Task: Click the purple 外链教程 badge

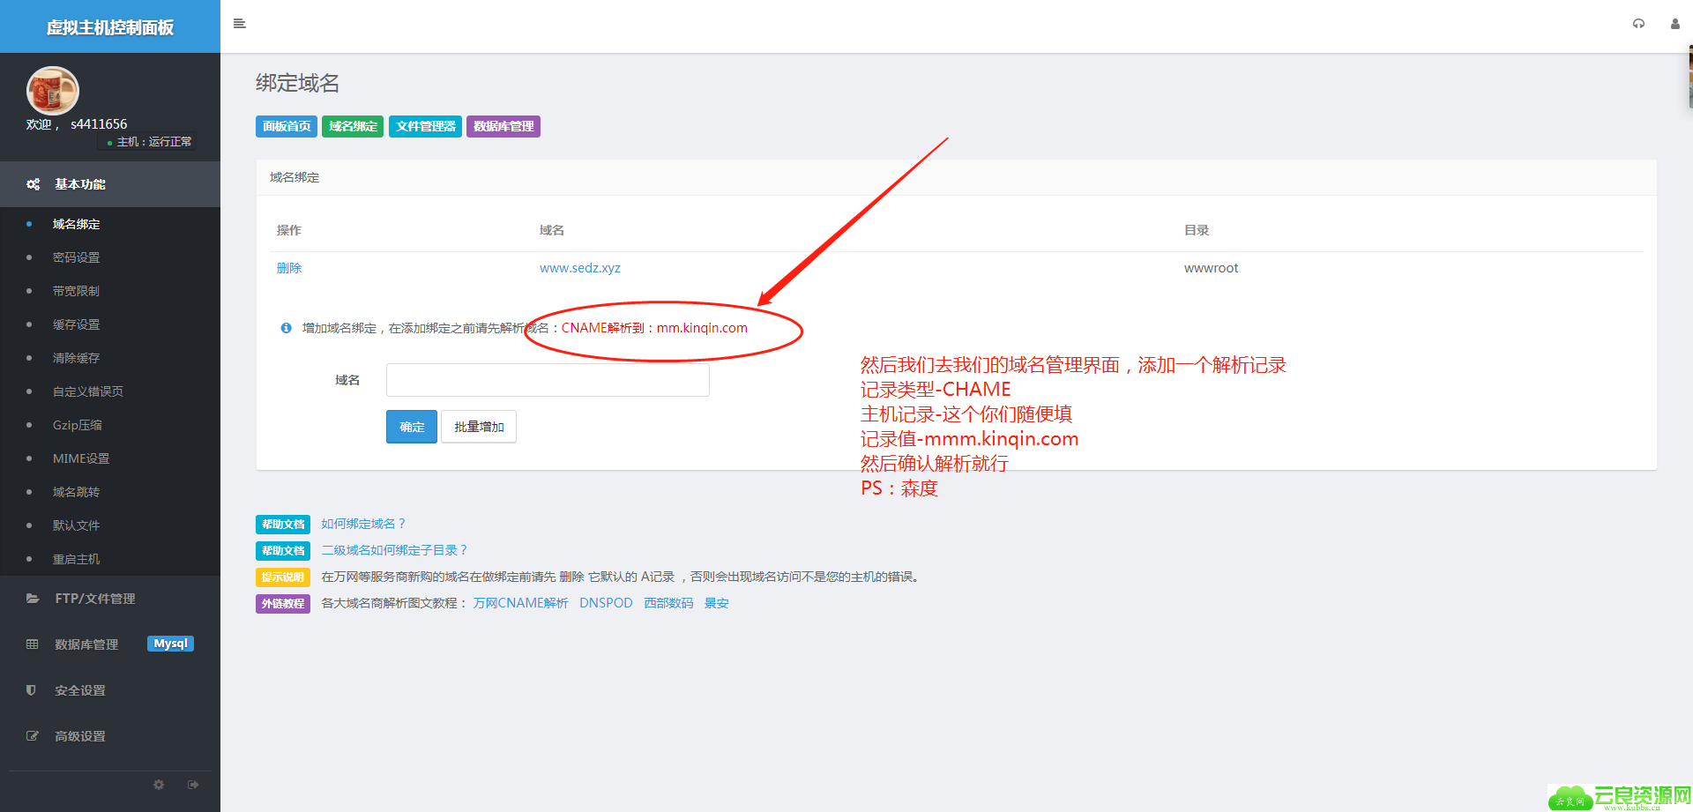Action: [x=283, y=604]
